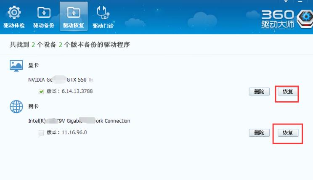Click the 版本:11.16.96.0 label
This screenshot has width=313, height=180.
tap(66, 132)
